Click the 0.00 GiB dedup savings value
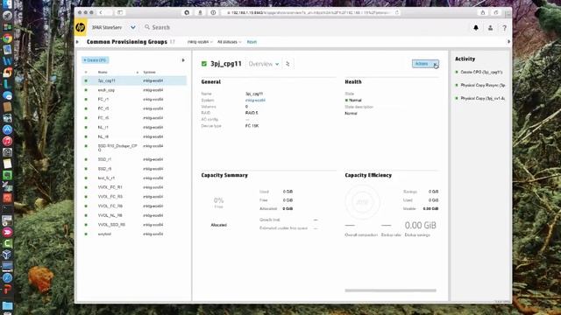 [x=421, y=226]
